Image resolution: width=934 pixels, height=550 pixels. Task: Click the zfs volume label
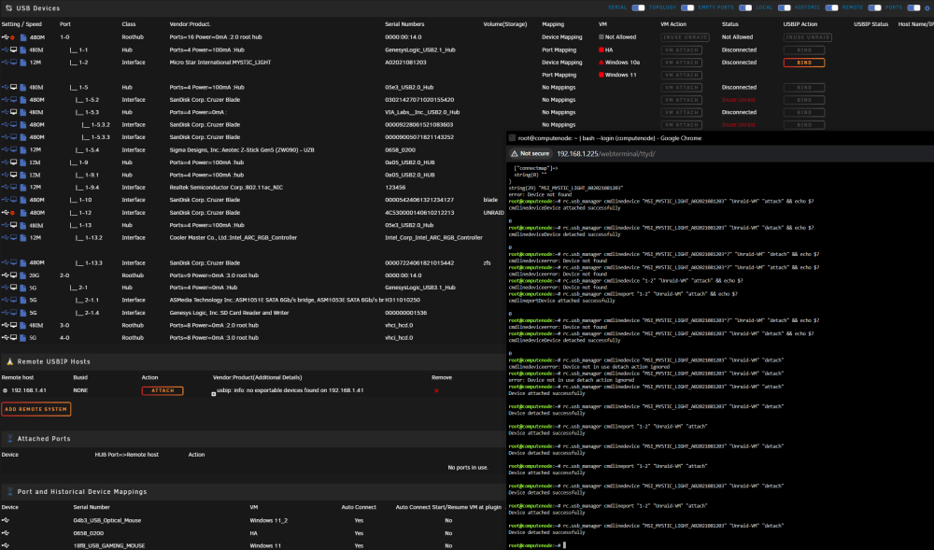[487, 262]
